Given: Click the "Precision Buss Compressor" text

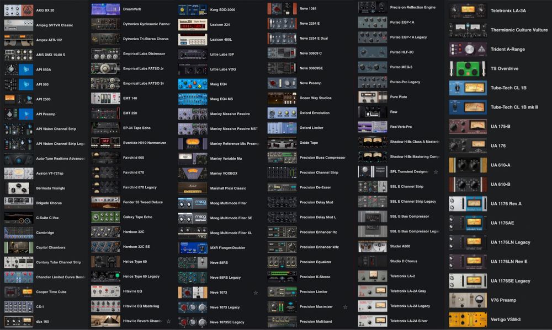Looking at the screenshot, I should (322, 158).
